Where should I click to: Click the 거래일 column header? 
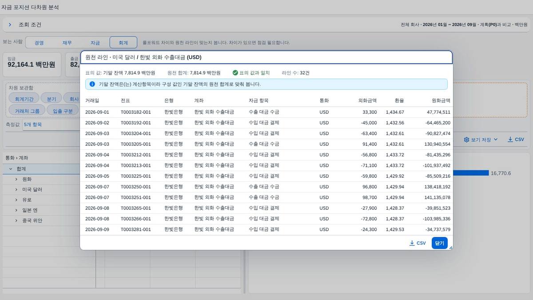(x=92, y=100)
